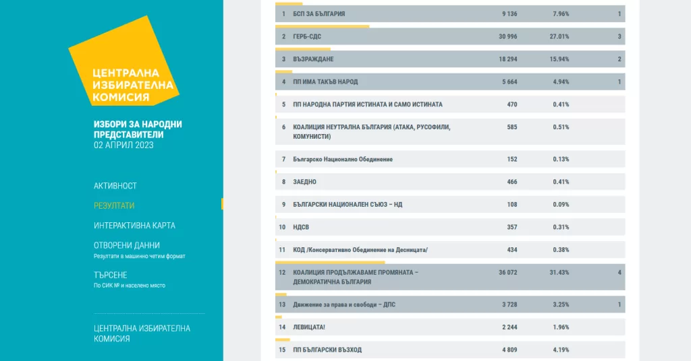Click the percentage 0.38%

click(561, 250)
